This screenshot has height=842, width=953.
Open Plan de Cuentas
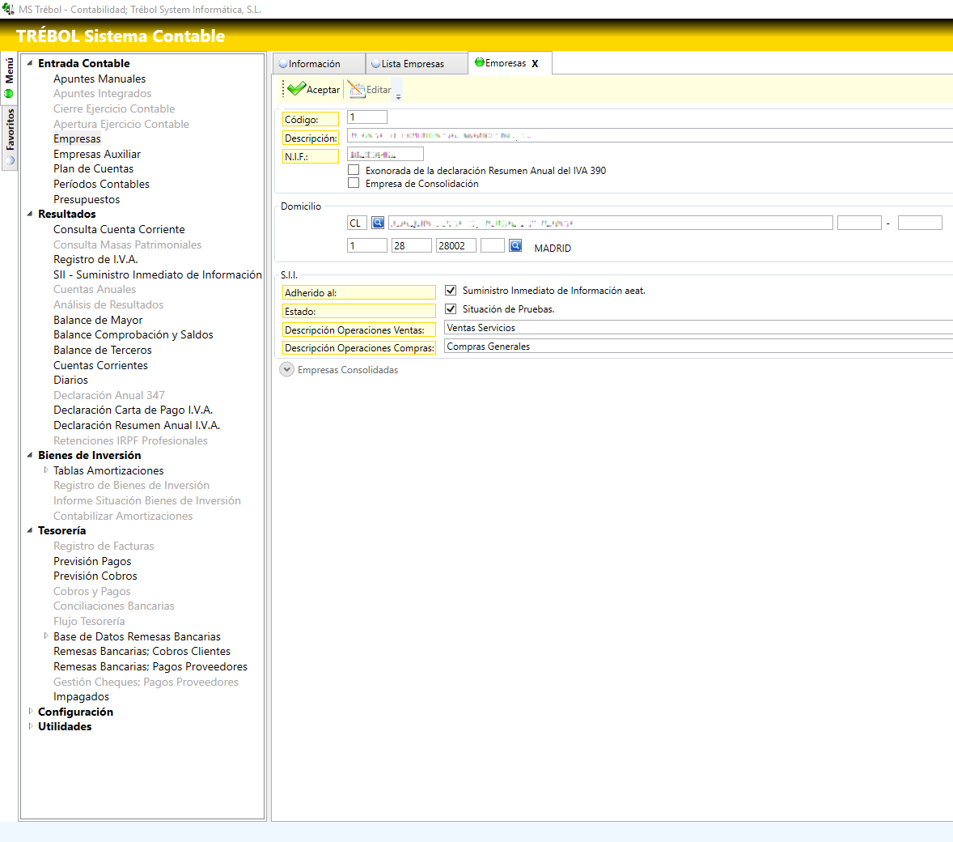pyautogui.click(x=93, y=168)
